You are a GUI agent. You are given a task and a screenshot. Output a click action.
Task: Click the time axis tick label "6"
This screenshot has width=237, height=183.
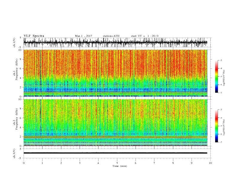pos(136,163)
